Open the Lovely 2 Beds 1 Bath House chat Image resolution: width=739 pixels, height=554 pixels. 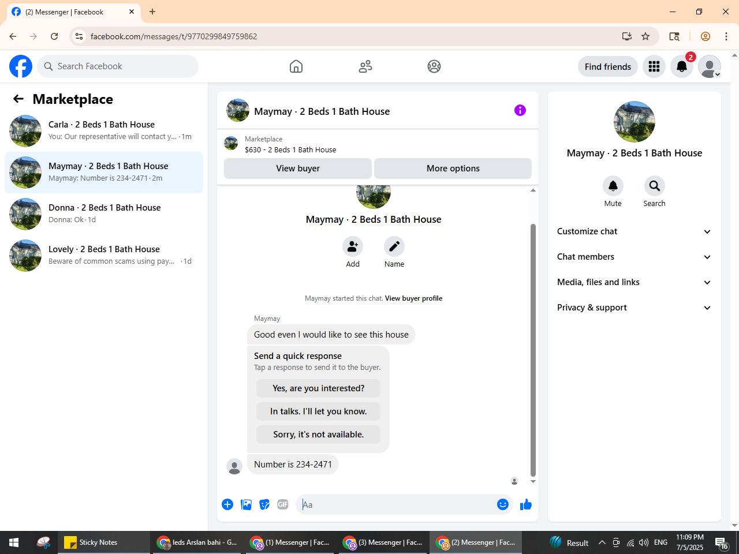(x=104, y=256)
